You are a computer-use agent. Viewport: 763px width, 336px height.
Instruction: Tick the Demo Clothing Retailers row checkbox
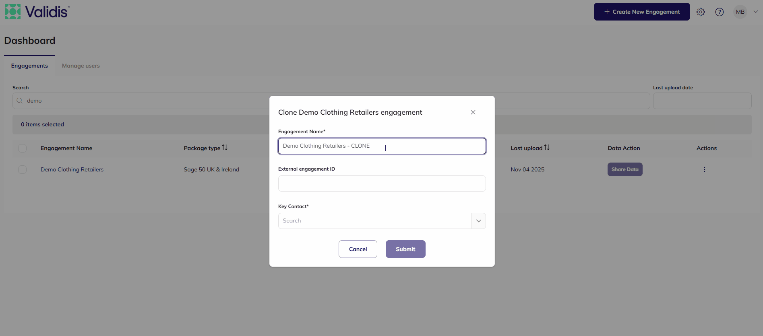tap(23, 169)
